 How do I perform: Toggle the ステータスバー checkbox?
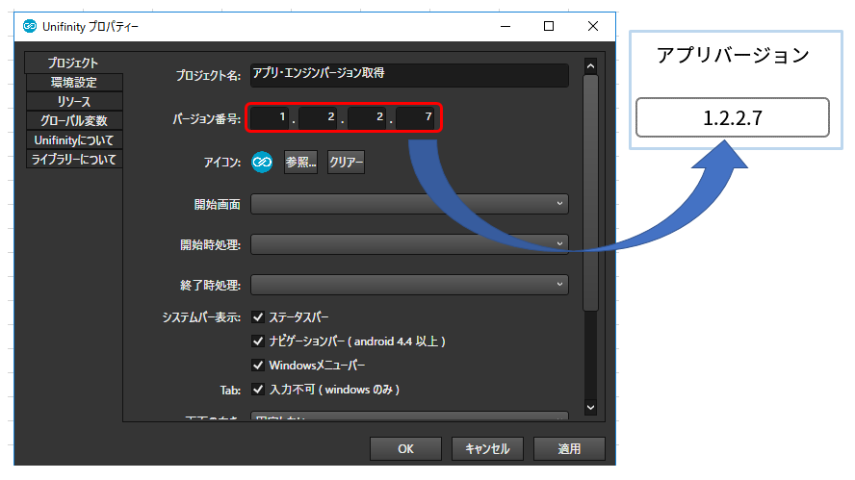coord(258,316)
